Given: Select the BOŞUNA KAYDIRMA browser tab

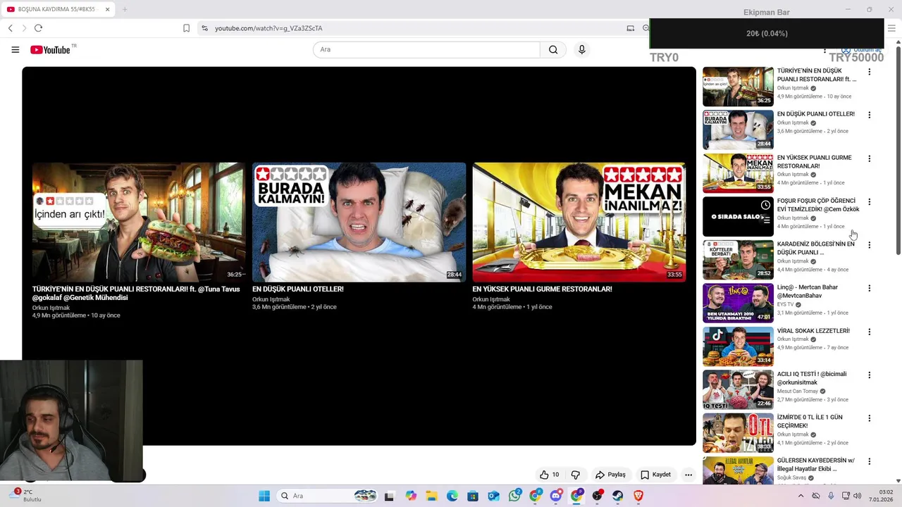Looking at the screenshot, I should tap(58, 9).
